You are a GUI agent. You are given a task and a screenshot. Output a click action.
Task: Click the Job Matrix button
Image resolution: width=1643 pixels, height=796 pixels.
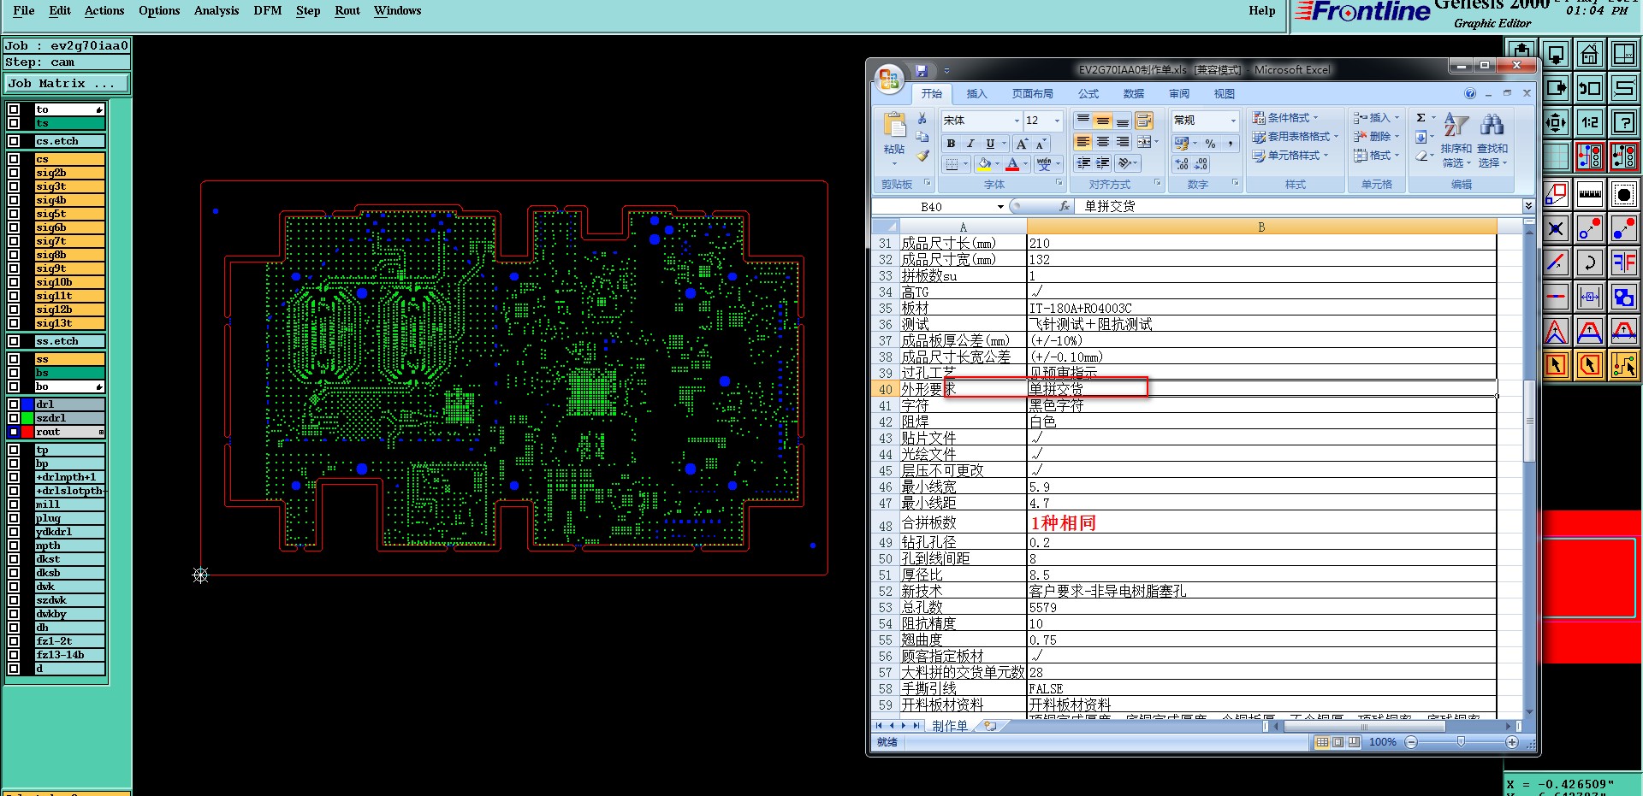66,84
